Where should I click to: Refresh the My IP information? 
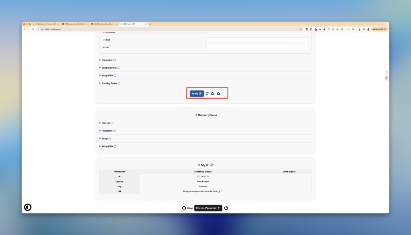[x=212, y=165]
